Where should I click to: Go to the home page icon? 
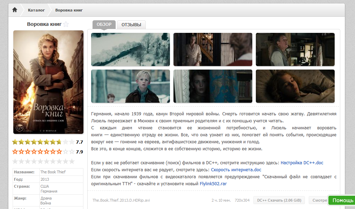[x=15, y=10]
